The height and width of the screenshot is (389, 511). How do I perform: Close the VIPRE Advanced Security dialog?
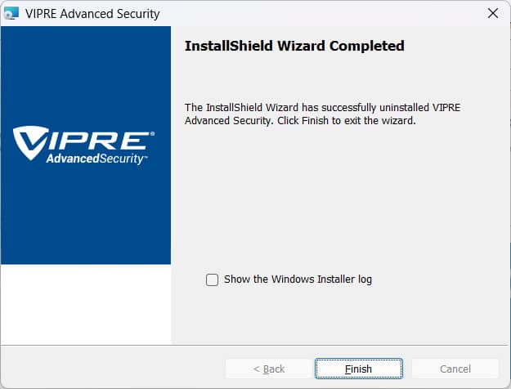(x=493, y=13)
